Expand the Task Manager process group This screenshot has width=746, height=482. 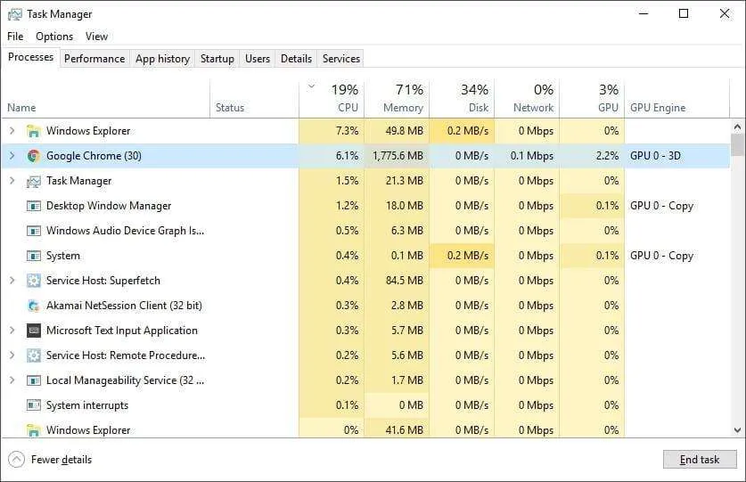click(12, 181)
